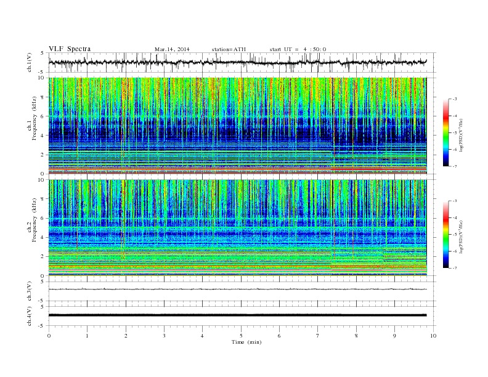Click the "7" tick on the time axis
Screen dimensions: 488x377
(318, 336)
